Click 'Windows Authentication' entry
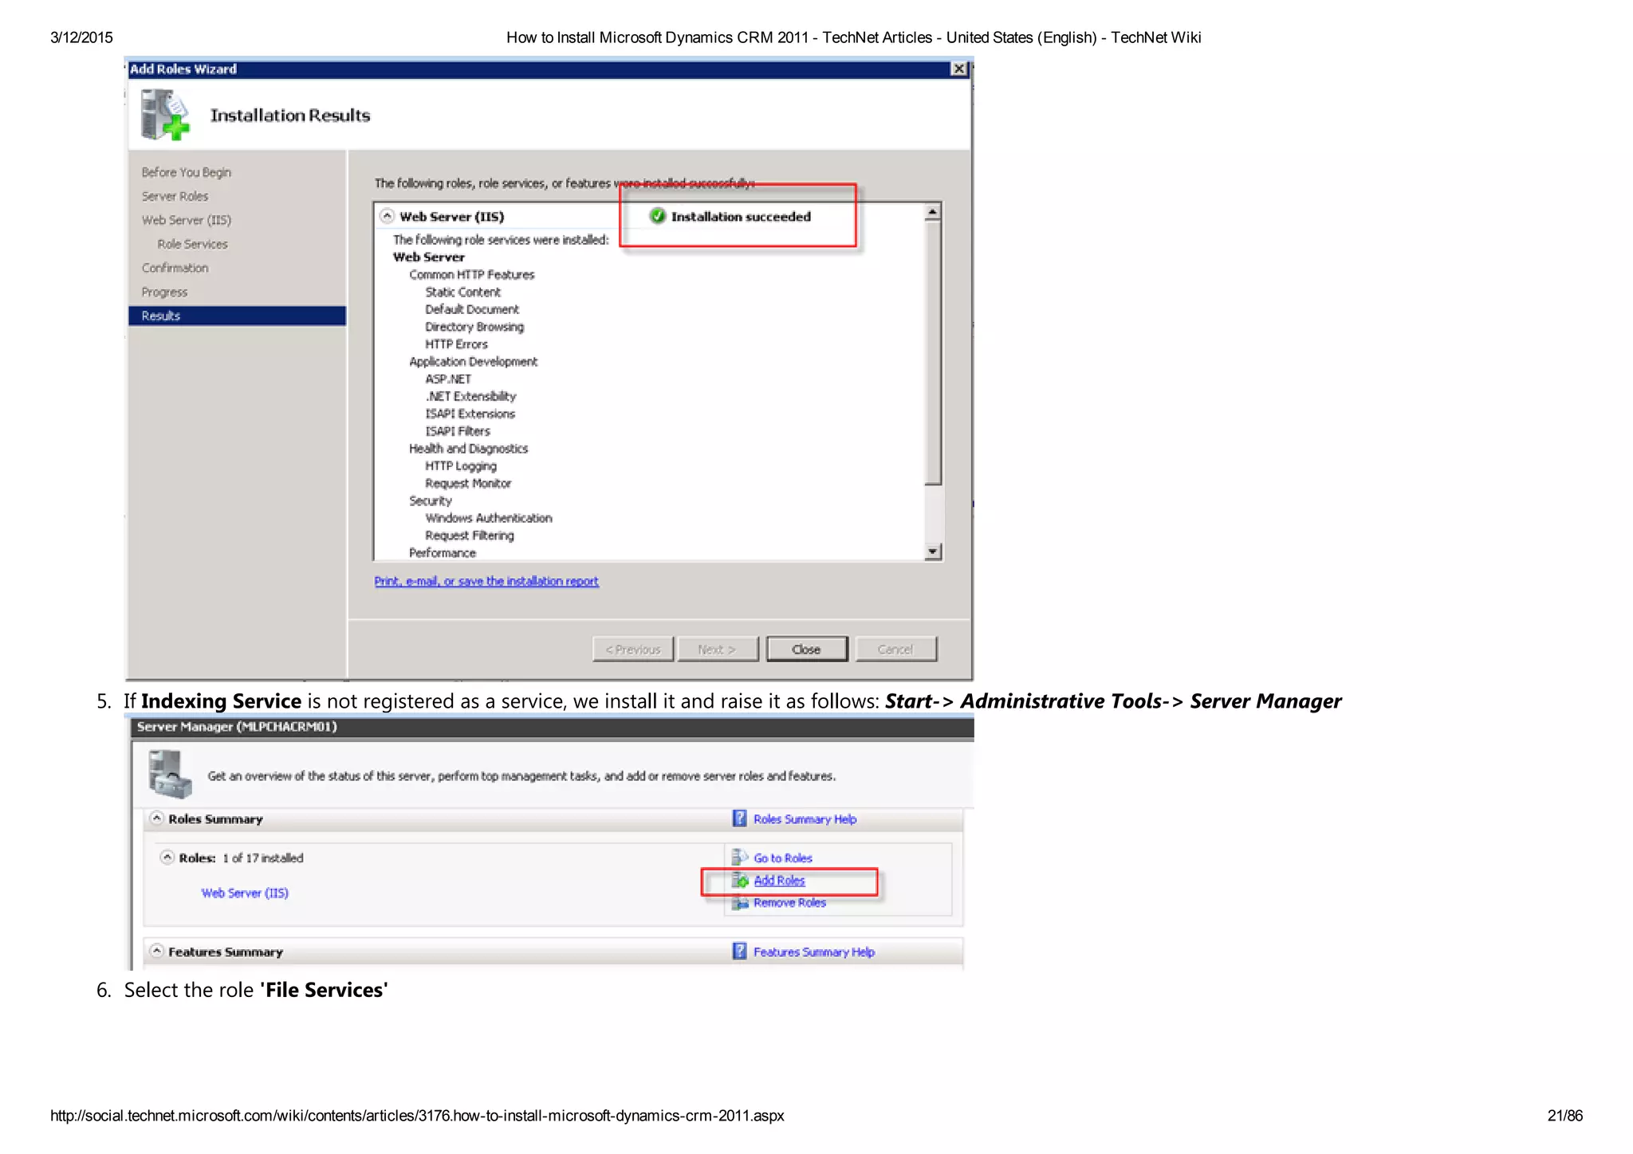 click(488, 518)
